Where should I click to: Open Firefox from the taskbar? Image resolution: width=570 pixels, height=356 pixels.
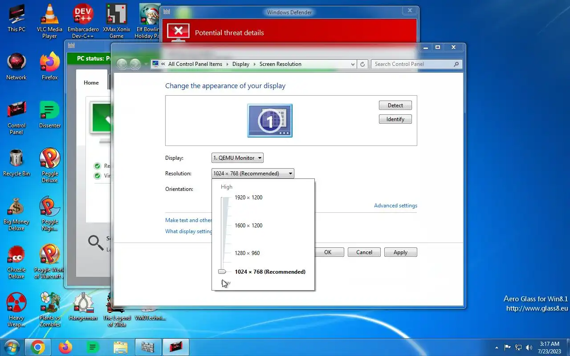(65, 347)
